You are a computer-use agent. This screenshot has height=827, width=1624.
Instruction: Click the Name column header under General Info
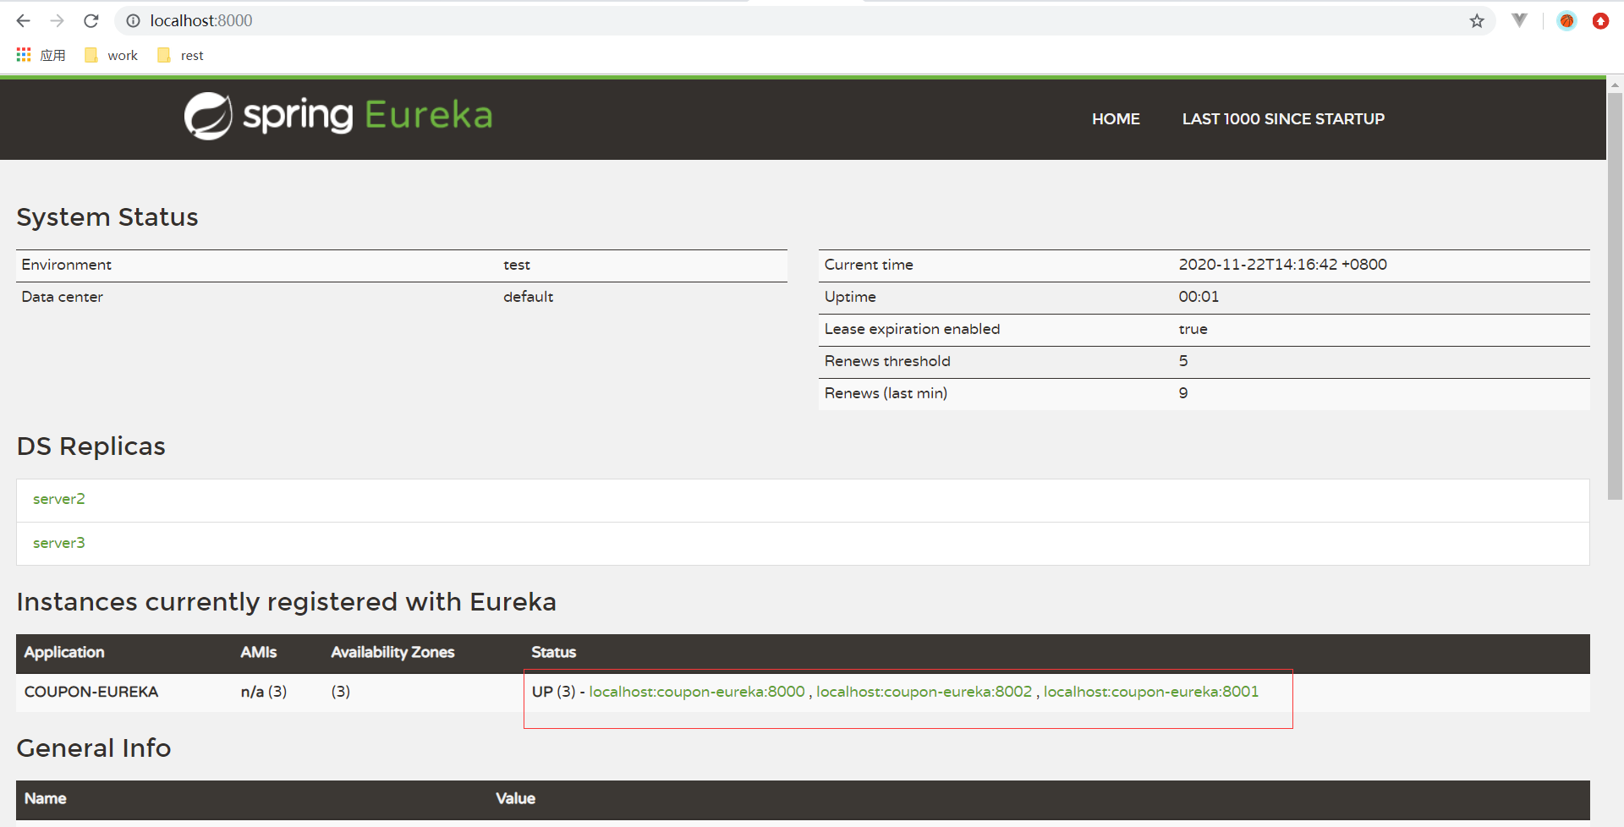point(46,798)
